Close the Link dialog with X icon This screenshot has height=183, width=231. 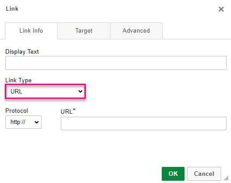pos(221,9)
